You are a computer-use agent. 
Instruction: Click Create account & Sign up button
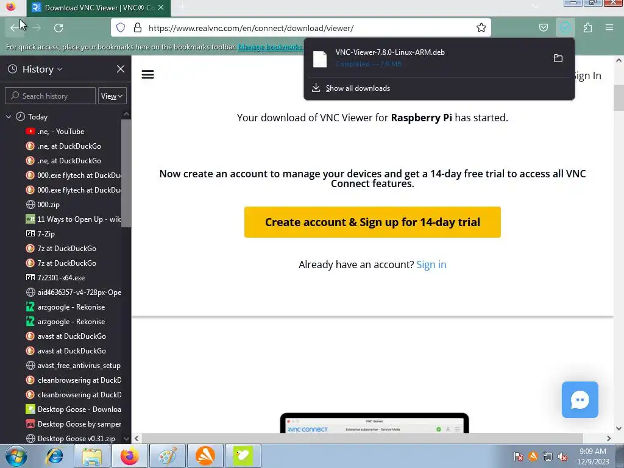(x=372, y=222)
